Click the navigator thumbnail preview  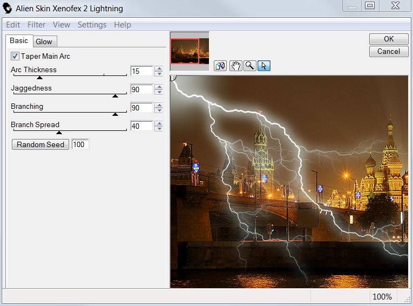189,51
